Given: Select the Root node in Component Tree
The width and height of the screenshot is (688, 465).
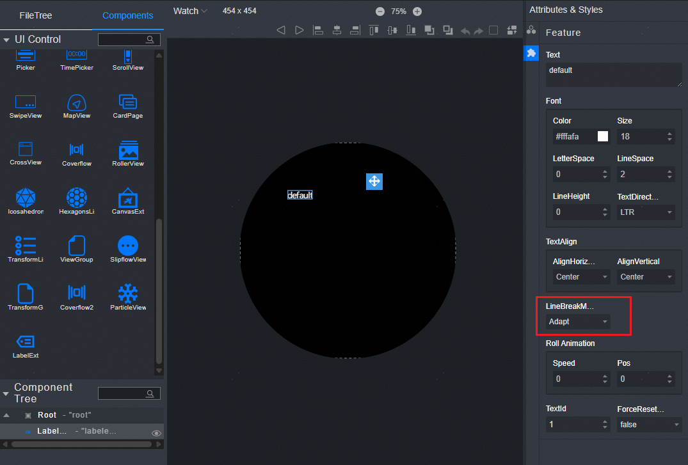Looking at the screenshot, I should [x=47, y=415].
